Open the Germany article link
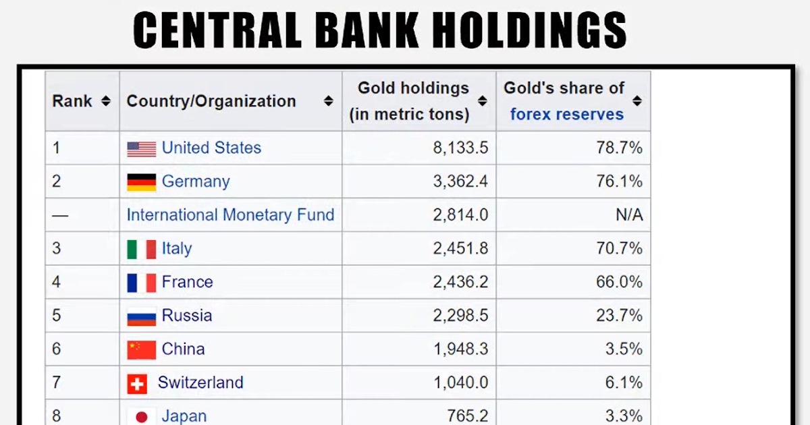This screenshot has width=810, height=425. 195,181
